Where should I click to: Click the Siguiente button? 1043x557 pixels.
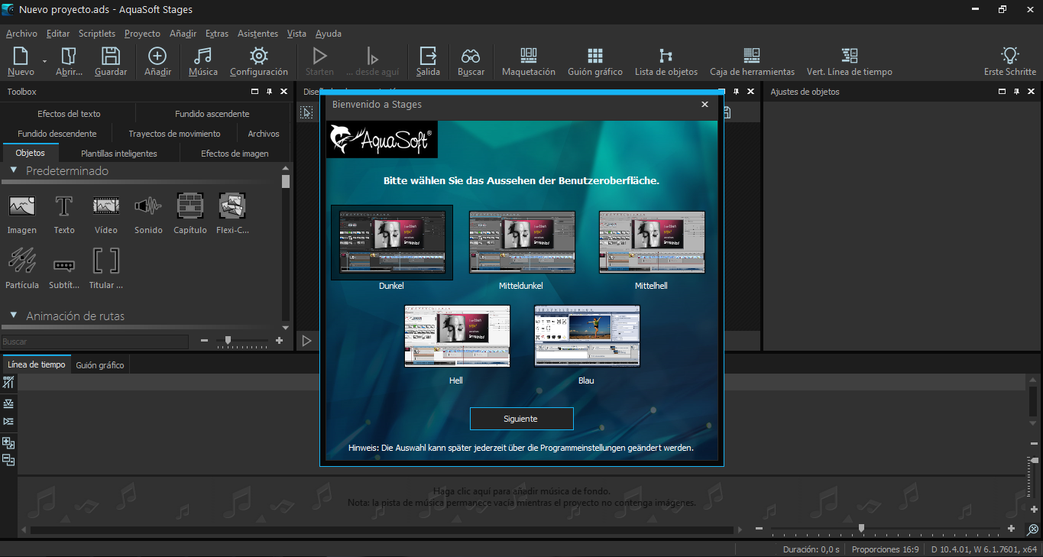pos(521,419)
